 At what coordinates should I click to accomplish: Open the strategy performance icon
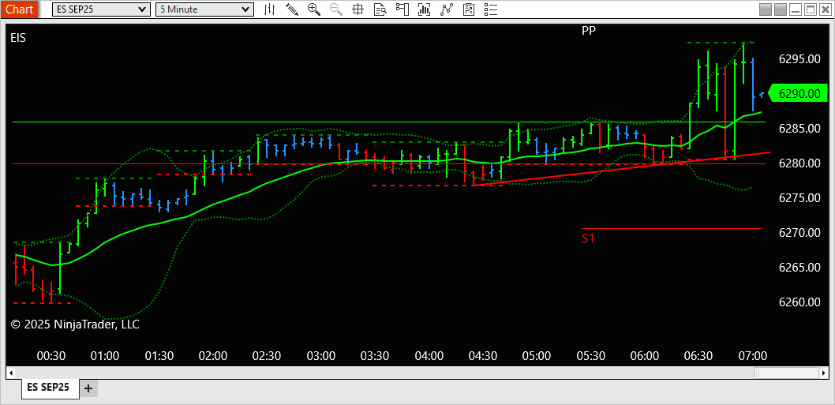(x=469, y=9)
